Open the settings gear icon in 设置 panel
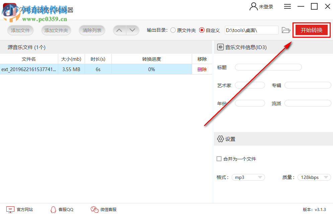 pos(221,139)
